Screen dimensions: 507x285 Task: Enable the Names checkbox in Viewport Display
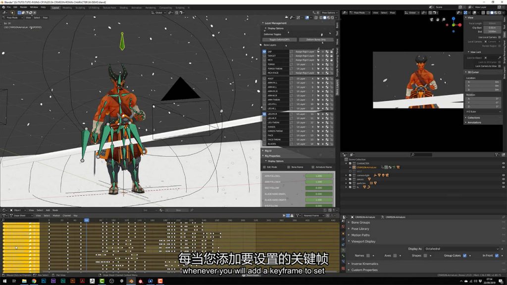click(x=368, y=256)
